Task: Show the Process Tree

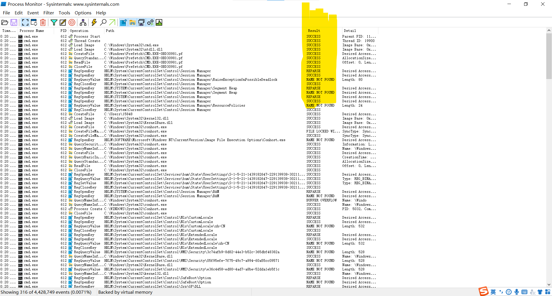Action: pyautogui.click(x=83, y=22)
